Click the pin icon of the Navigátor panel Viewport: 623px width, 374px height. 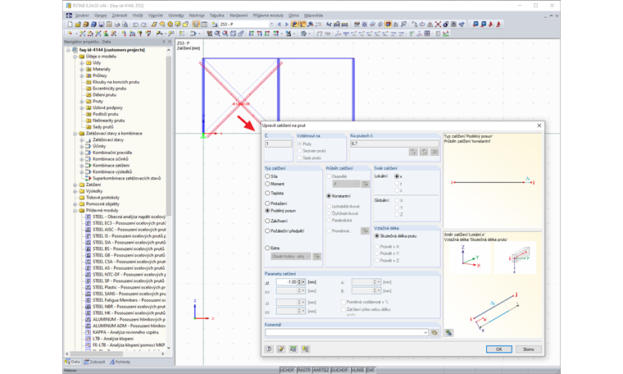pyautogui.click(x=164, y=41)
